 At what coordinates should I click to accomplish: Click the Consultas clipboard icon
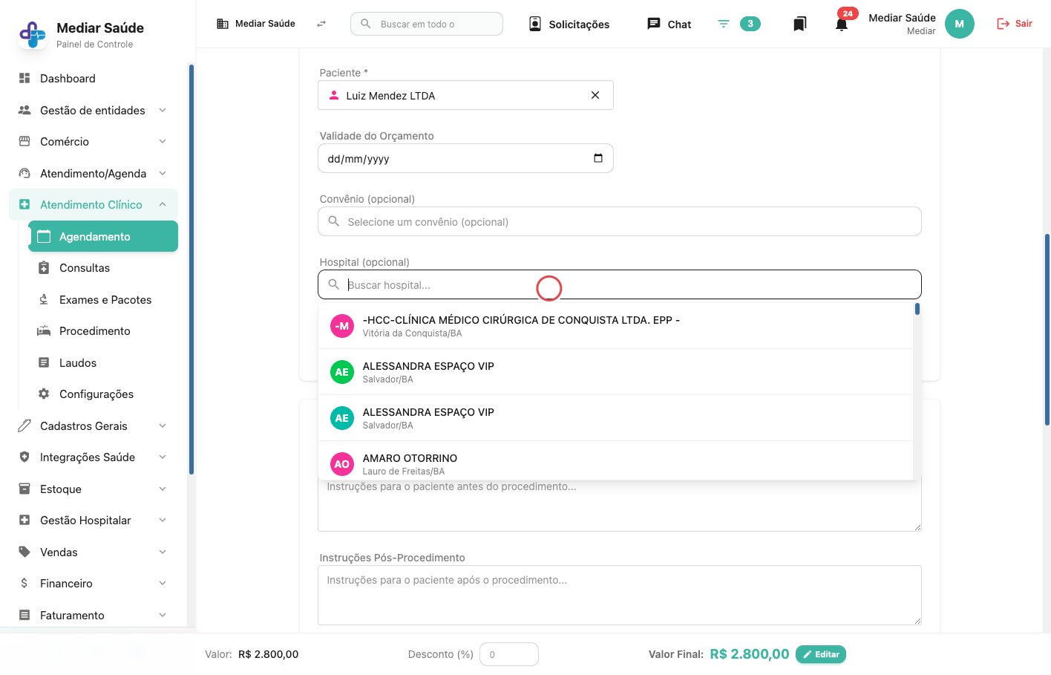(x=44, y=267)
